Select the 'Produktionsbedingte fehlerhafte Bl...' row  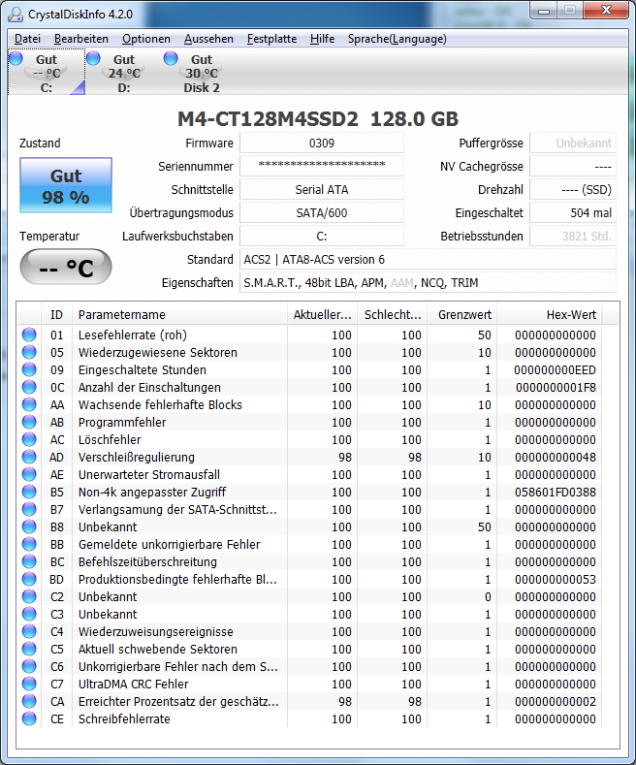tap(309, 579)
